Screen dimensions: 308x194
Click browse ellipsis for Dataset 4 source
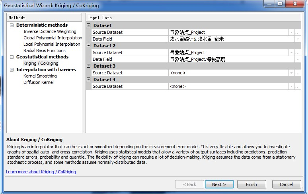(x=297, y=86)
